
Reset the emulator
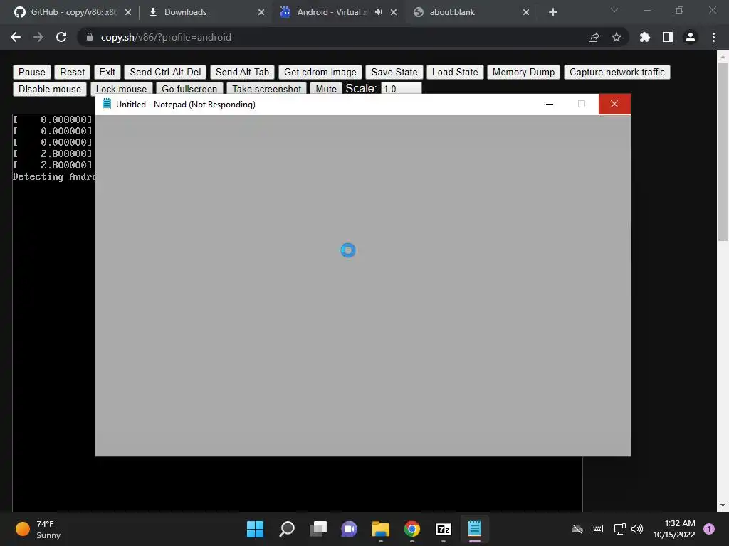pyautogui.click(x=72, y=72)
